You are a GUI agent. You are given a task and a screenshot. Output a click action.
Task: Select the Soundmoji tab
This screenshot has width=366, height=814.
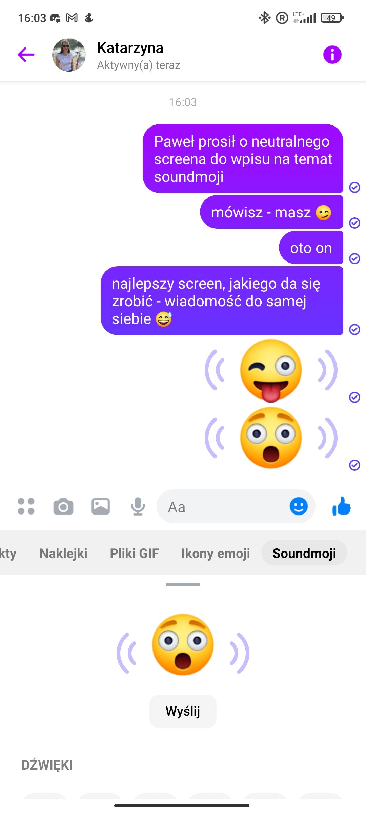pos(304,553)
